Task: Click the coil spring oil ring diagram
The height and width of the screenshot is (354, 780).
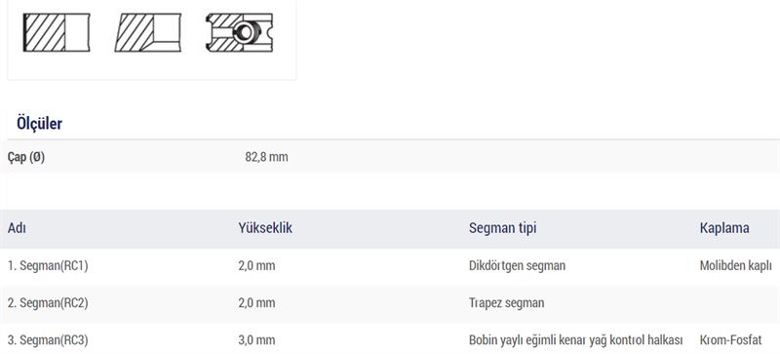Action: tap(239, 32)
